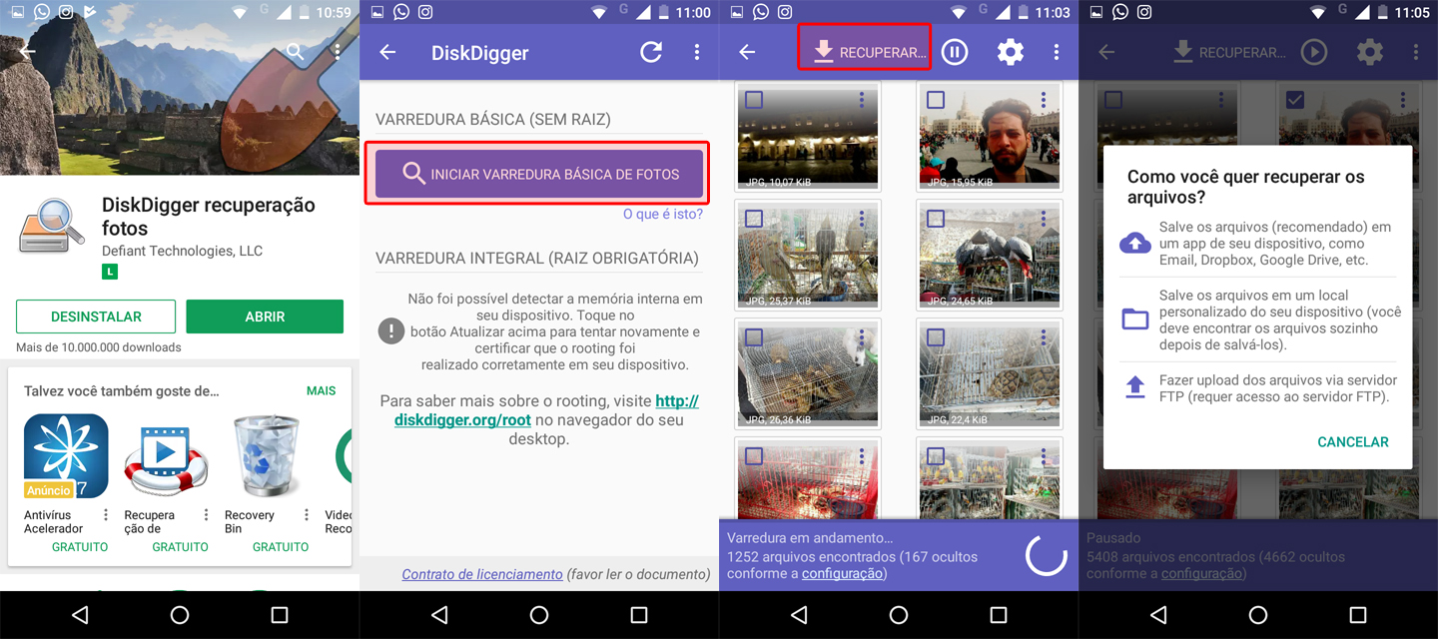
Task: Resume scan via dimmed play icon behind dialog
Action: click(1314, 52)
